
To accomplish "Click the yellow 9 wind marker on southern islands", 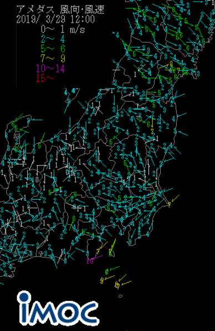I will pyautogui.click(x=102, y=281).
